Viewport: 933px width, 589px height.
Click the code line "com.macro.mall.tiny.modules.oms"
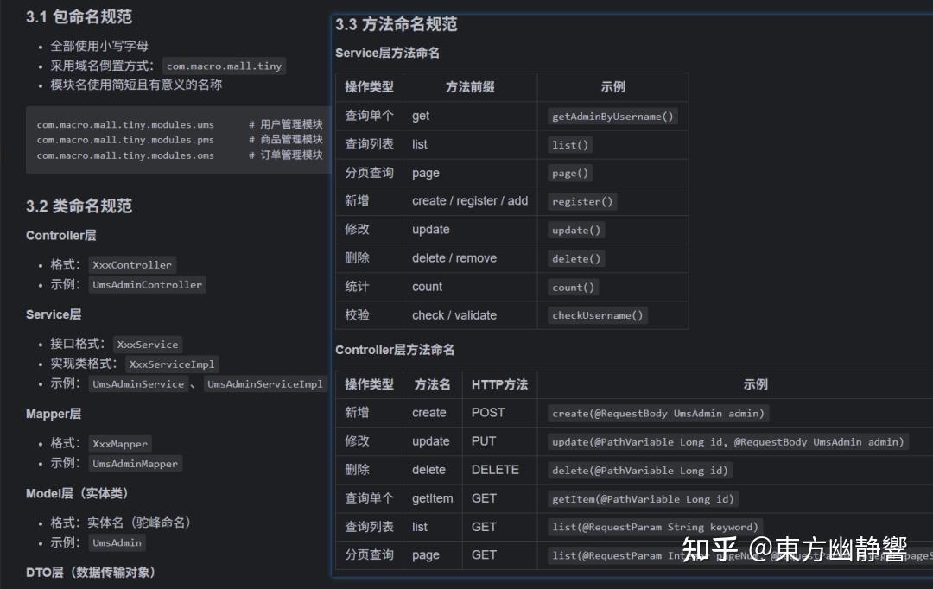point(125,155)
